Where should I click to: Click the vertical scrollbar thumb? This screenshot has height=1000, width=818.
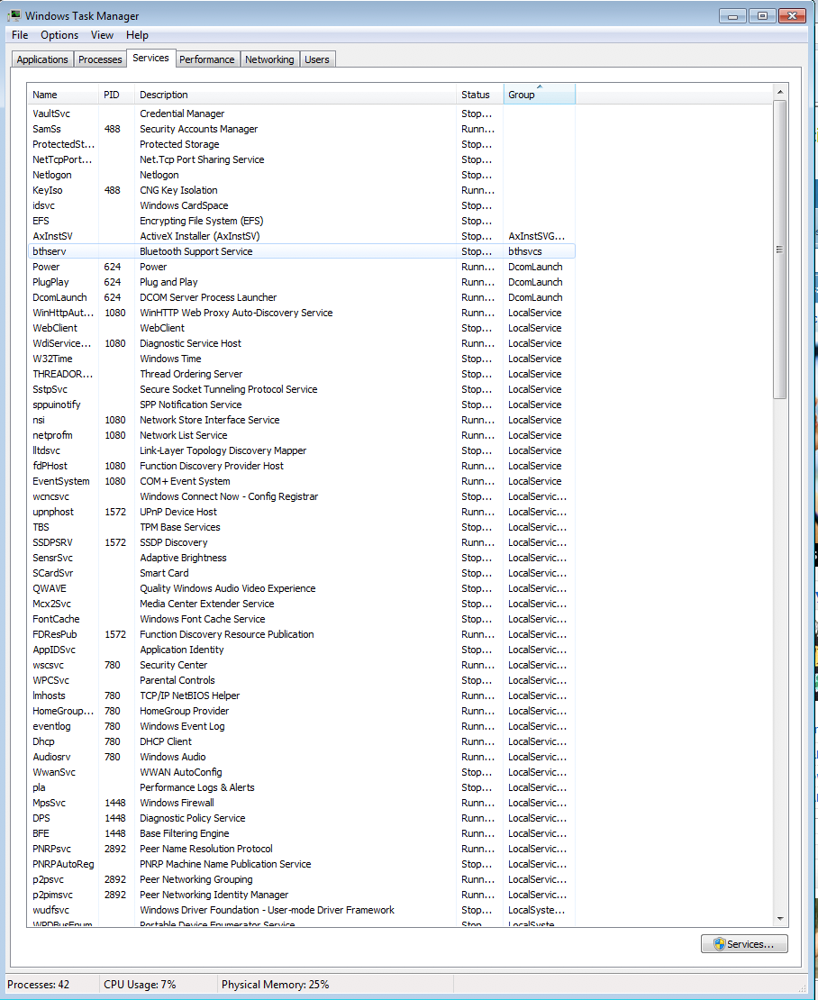click(780, 250)
